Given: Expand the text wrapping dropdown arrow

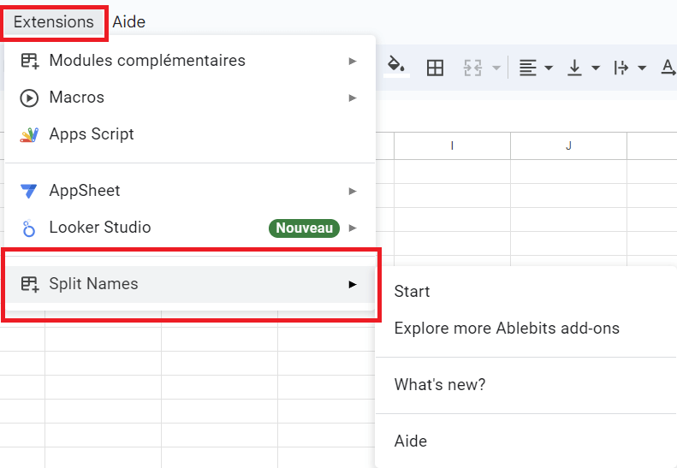Looking at the screenshot, I should click(x=642, y=68).
